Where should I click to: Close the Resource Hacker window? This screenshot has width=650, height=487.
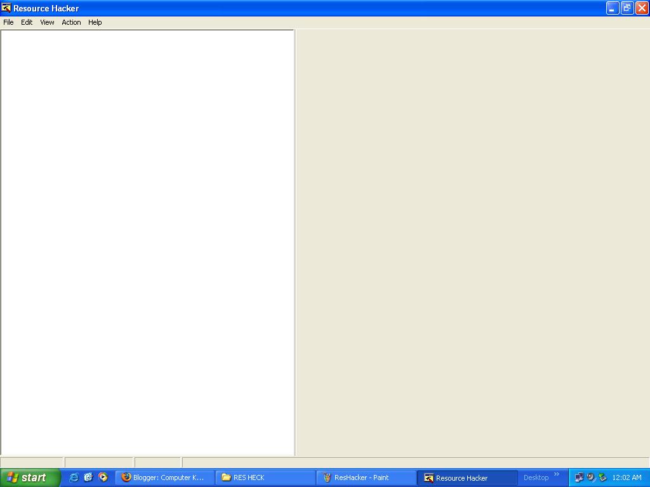point(642,8)
